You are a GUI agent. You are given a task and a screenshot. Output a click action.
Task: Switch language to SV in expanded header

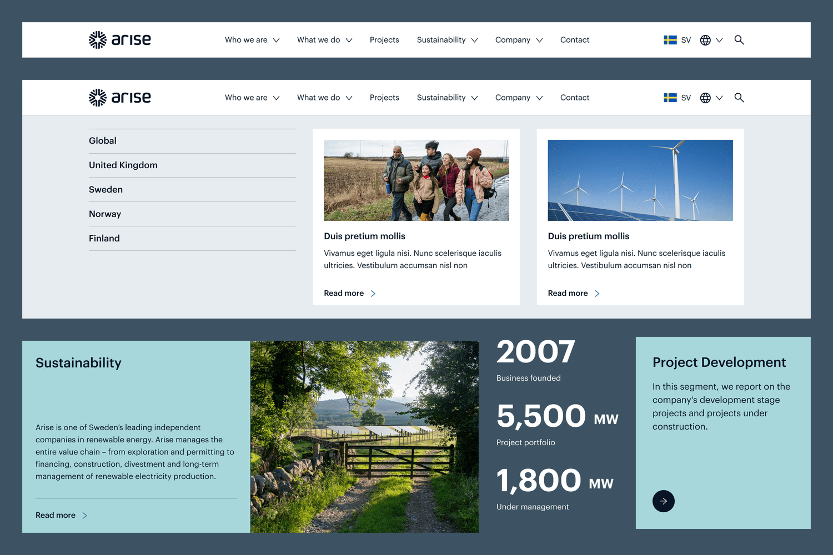(x=686, y=98)
